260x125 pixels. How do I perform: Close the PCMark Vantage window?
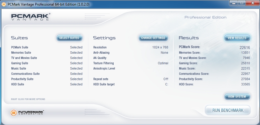[x=253, y=3]
